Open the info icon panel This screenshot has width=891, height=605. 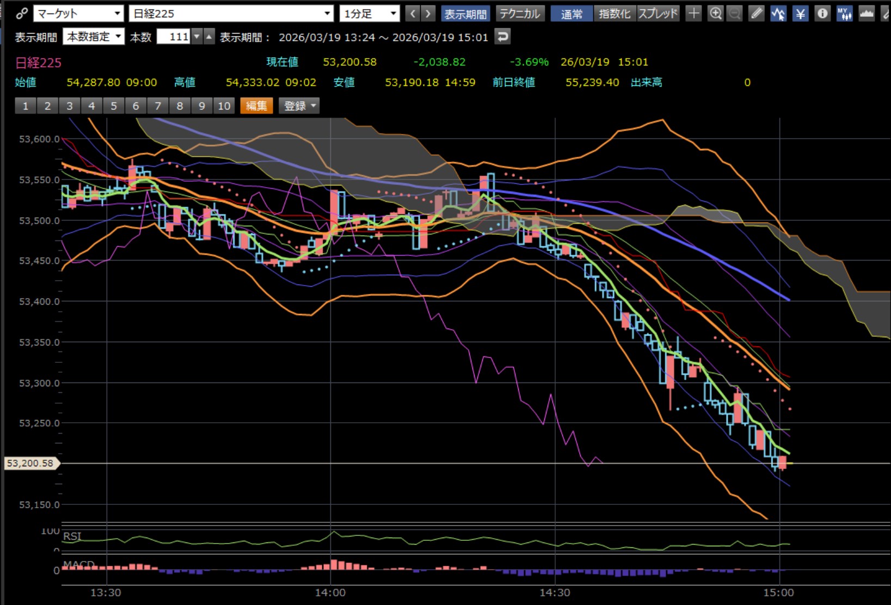tap(822, 14)
